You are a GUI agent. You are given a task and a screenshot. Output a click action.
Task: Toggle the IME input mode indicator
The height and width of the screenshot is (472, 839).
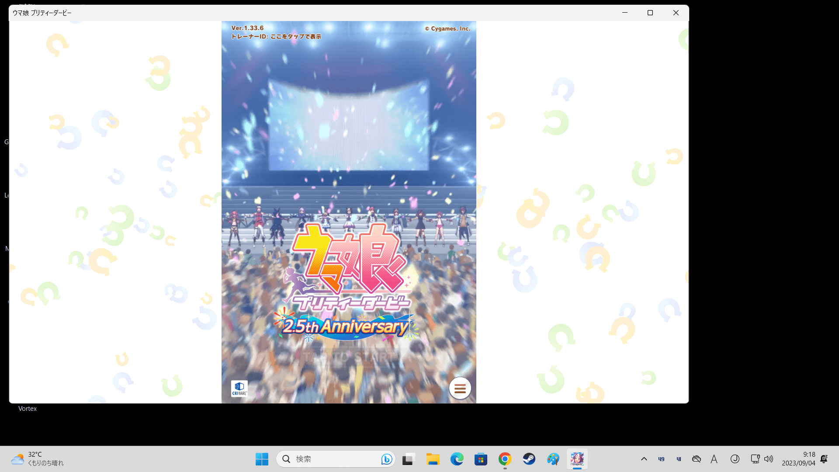pyautogui.click(x=714, y=459)
